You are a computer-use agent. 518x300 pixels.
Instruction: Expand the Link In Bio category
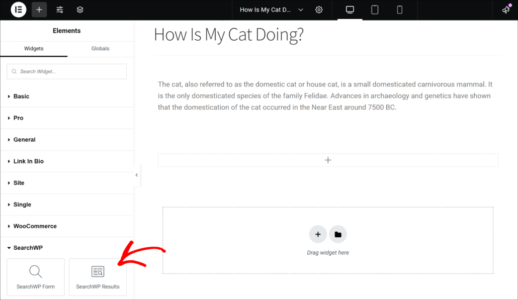pyautogui.click(x=67, y=161)
